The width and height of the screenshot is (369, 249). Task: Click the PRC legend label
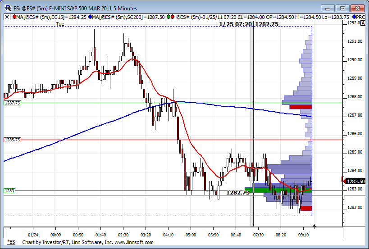[361, 17]
